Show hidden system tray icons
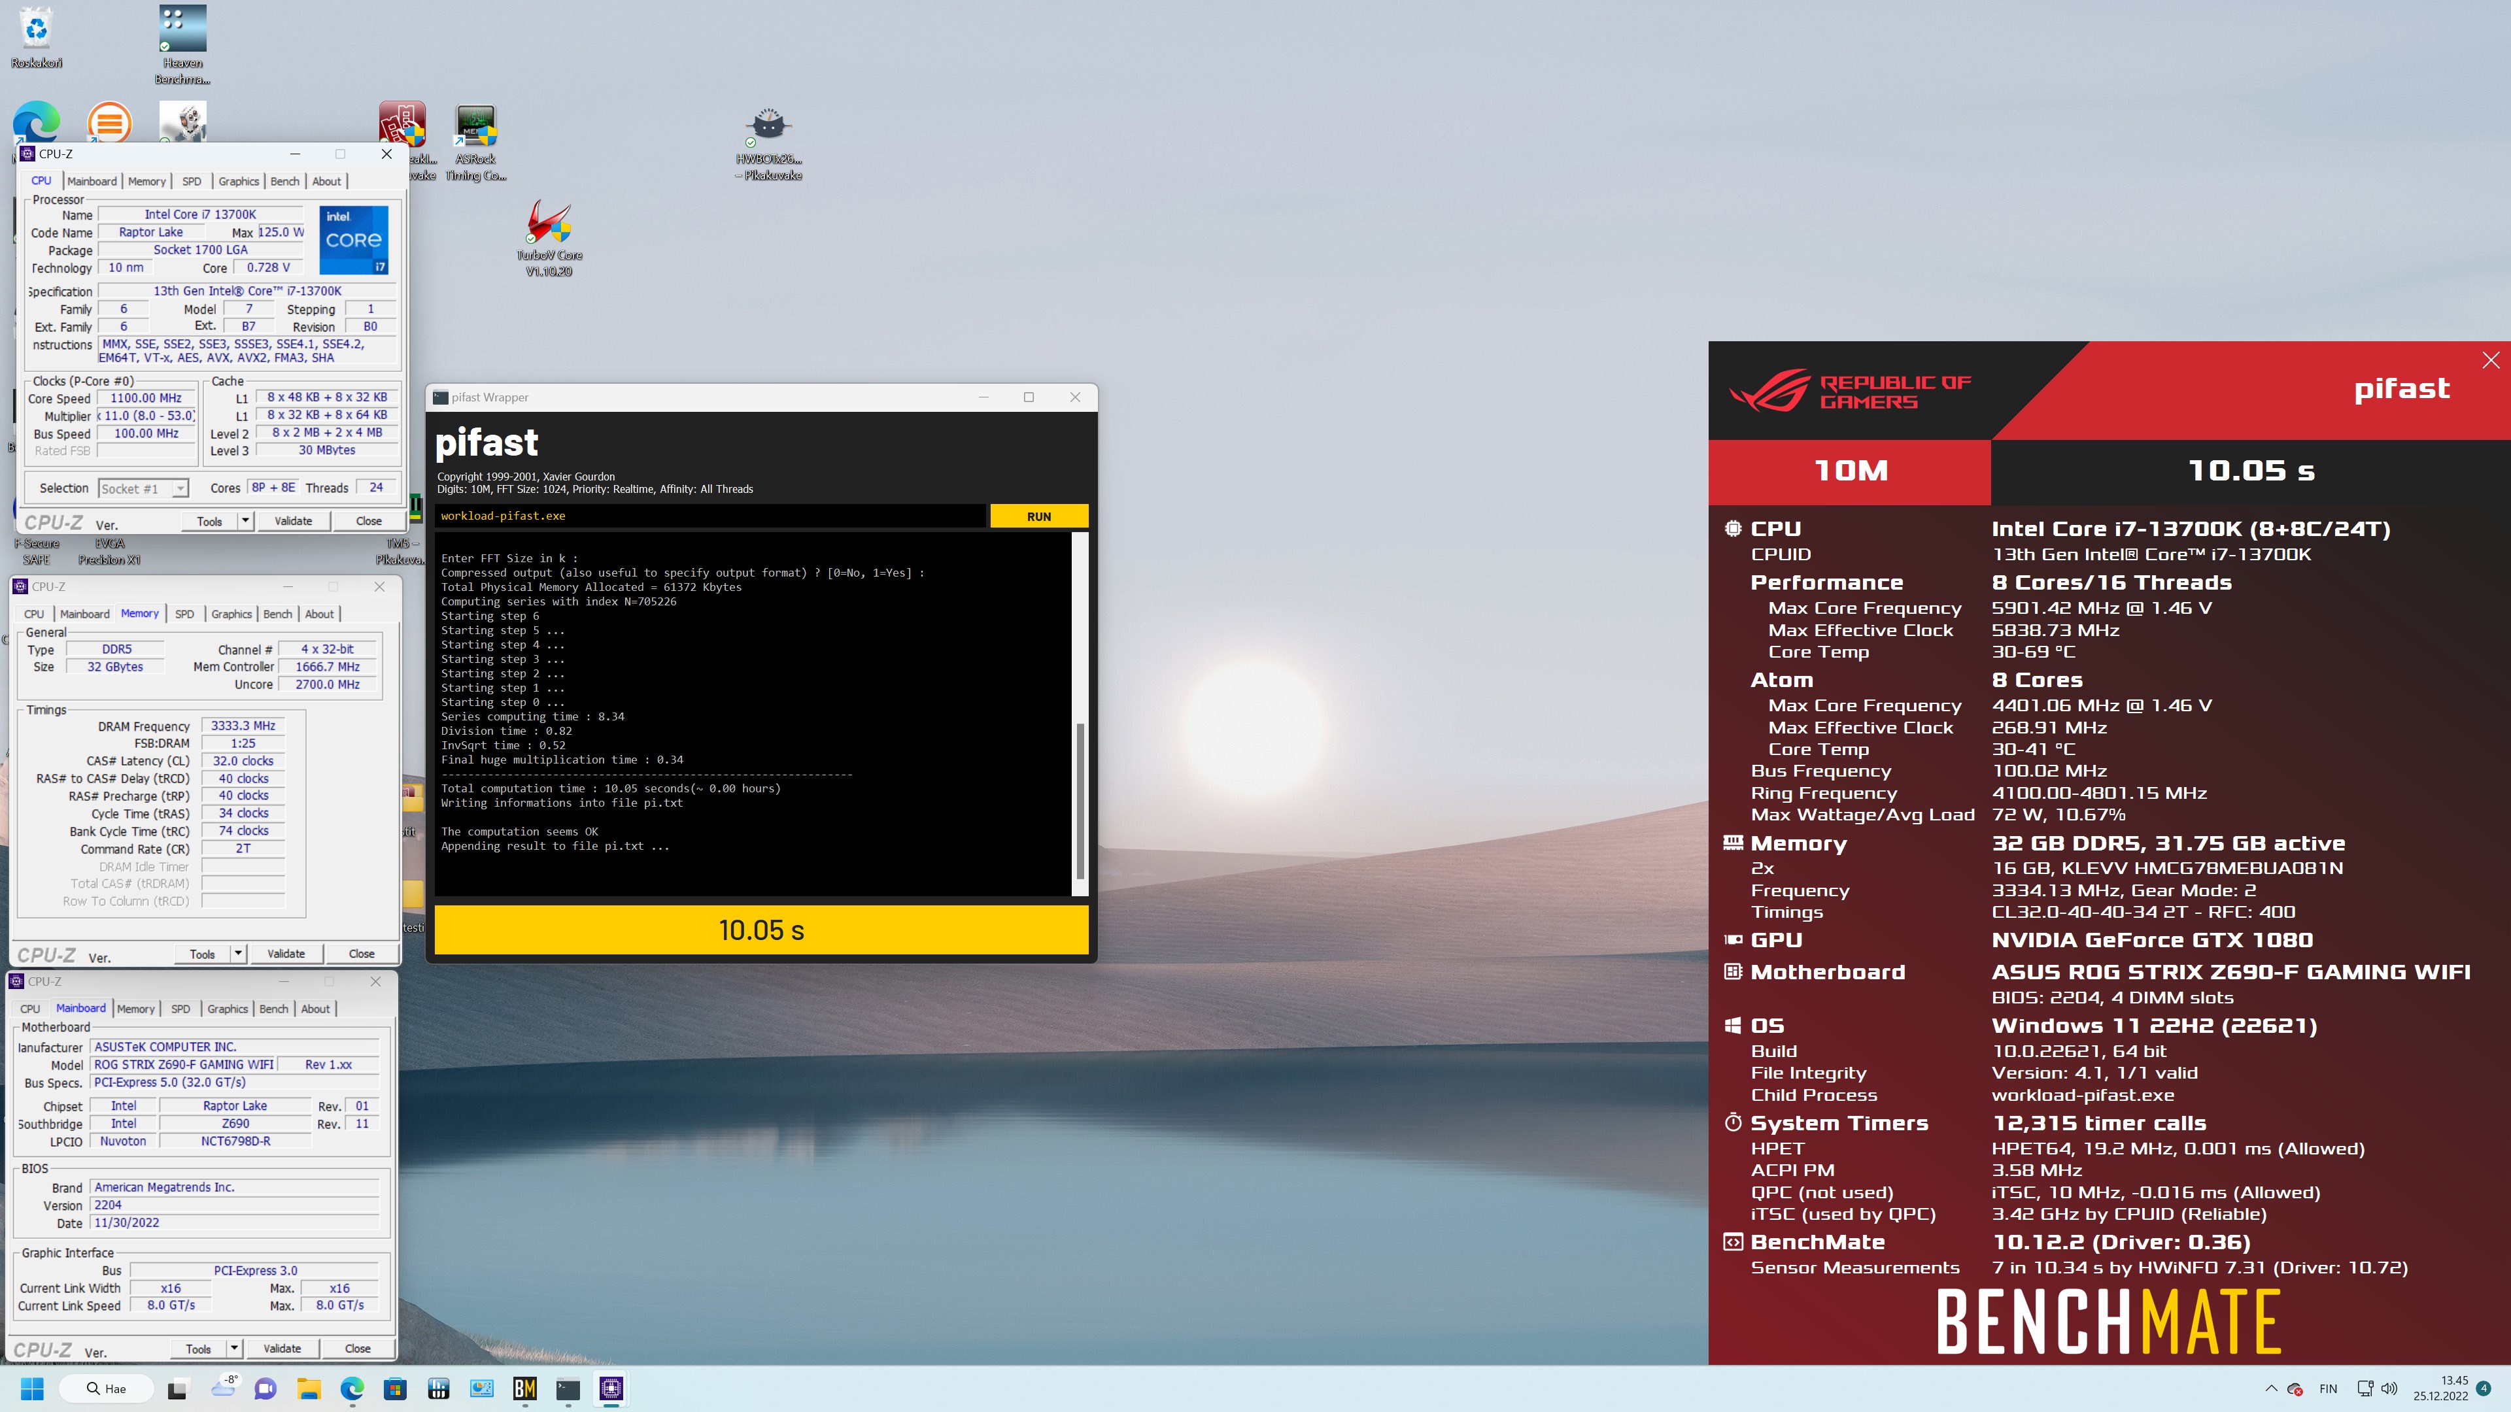Image resolution: width=2511 pixels, height=1412 pixels. (x=2270, y=1388)
